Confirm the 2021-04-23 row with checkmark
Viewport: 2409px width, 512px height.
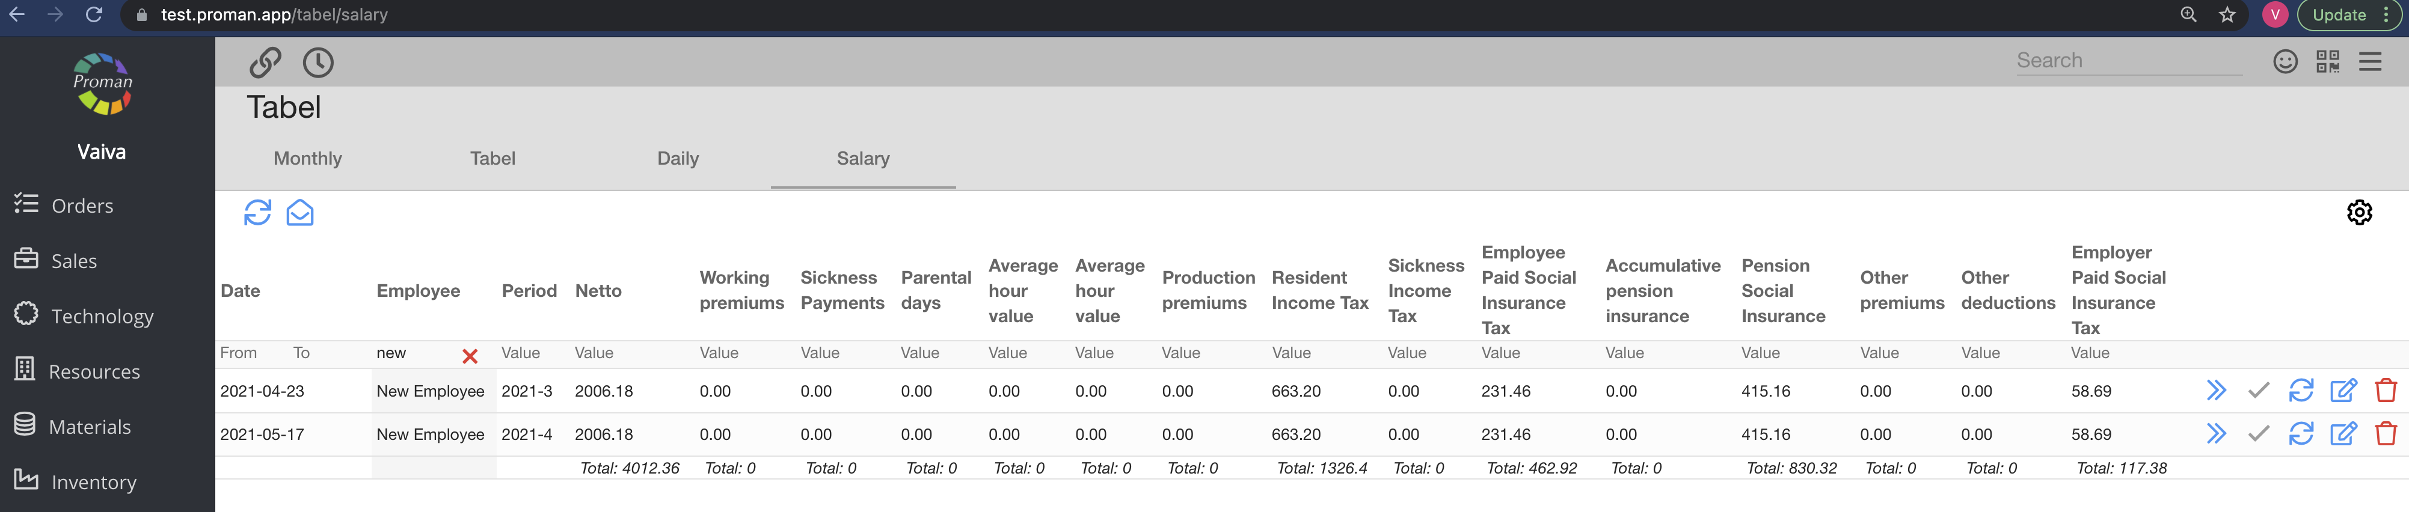point(2259,391)
